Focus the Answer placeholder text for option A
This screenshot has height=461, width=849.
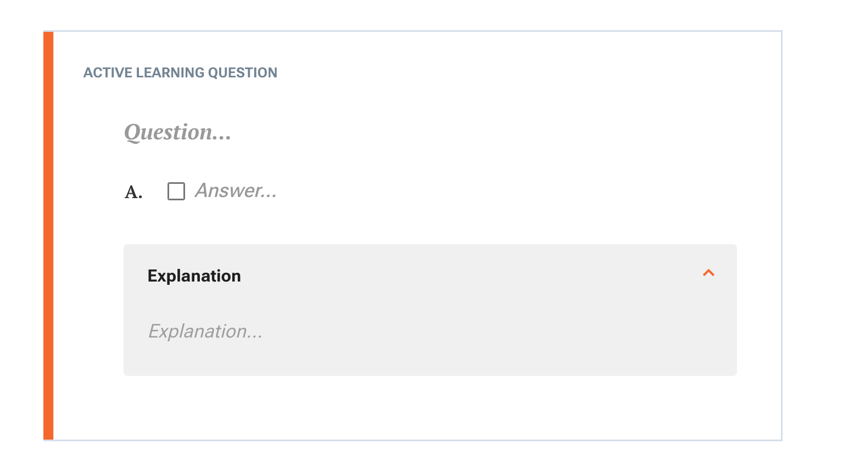pyautogui.click(x=236, y=190)
